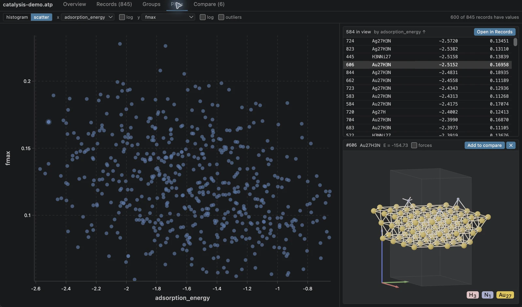
Task: Go to the Groups tab
Action: [151, 4]
